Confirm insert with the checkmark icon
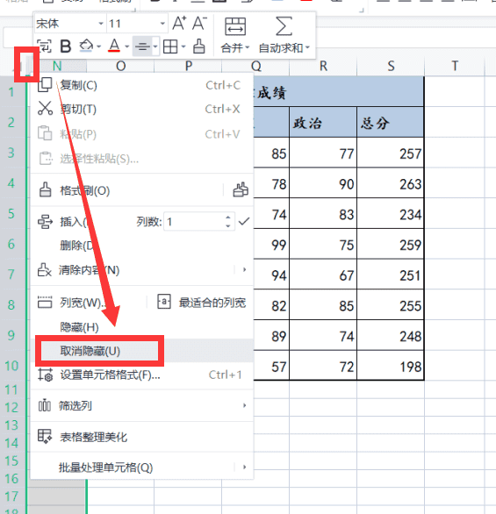Screen dimensions: 496x514 [x=244, y=221]
